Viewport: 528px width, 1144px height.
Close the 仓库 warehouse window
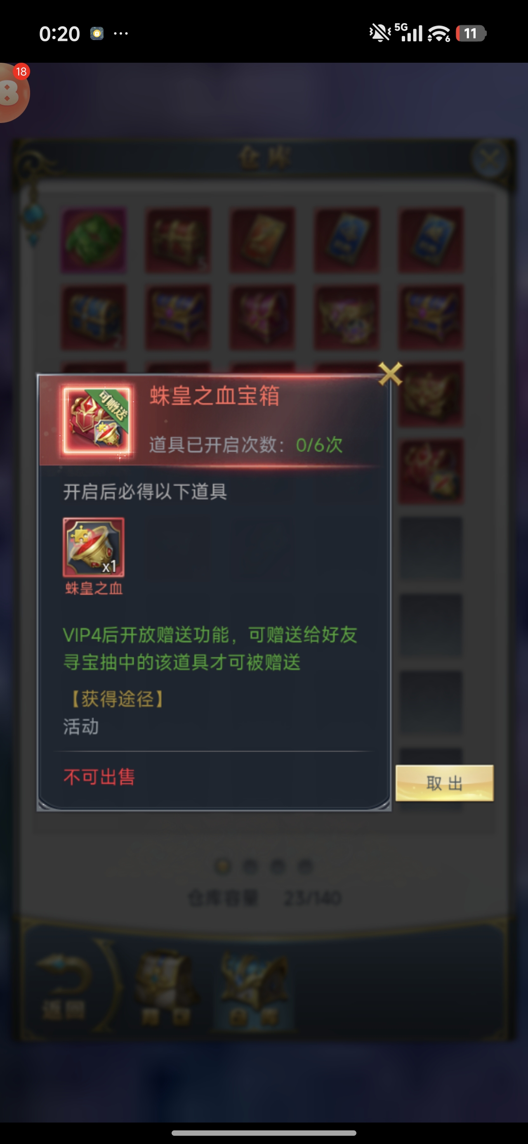tap(490, 158)
